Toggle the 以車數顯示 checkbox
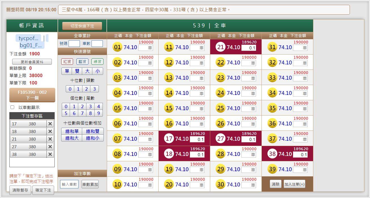Image resolution: width=370 pixels, height=198 pixels. (12, 107)
